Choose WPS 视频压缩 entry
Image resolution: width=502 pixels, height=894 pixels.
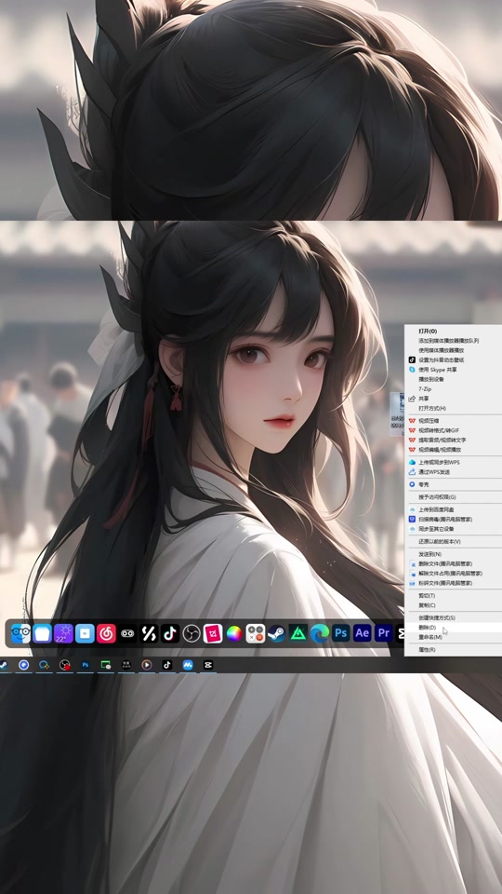pyautogui.click(x=453, y=421)
